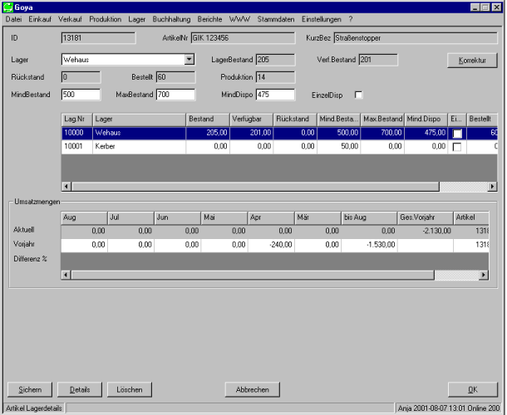Toggle the EinzelDisp checkbox

pos(358,95)
